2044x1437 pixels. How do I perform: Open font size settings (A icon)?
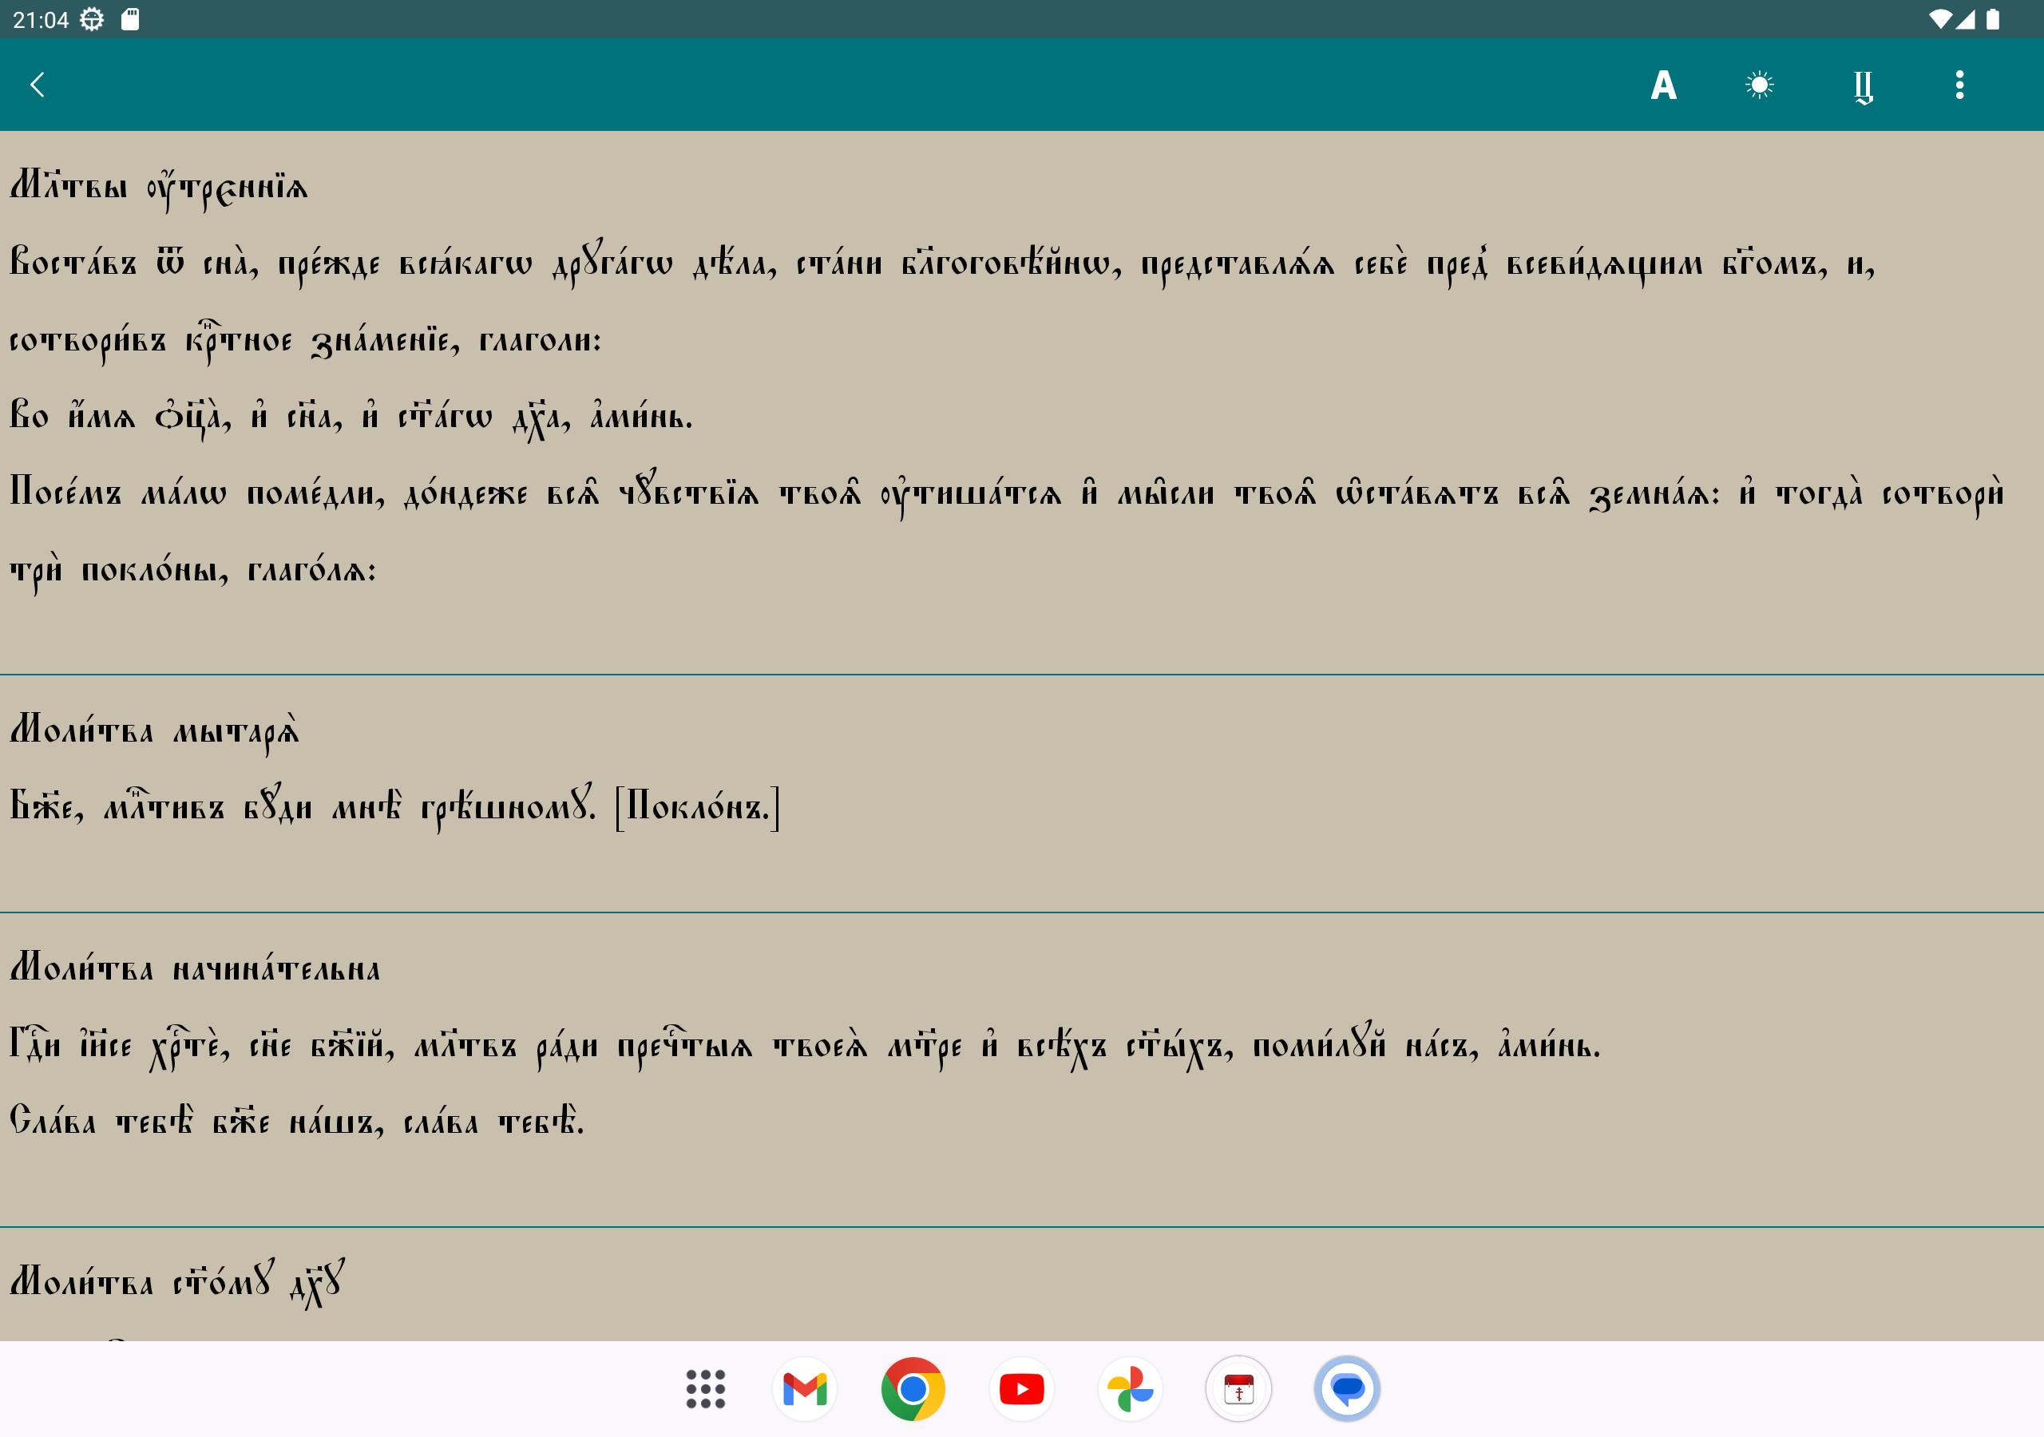1663,85
